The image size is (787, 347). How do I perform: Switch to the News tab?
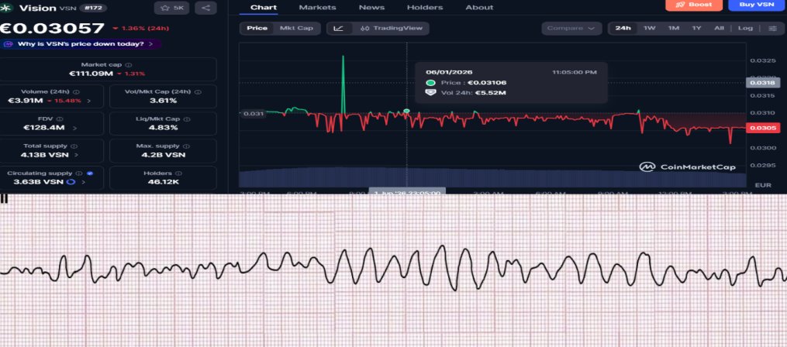pos(371,8)
